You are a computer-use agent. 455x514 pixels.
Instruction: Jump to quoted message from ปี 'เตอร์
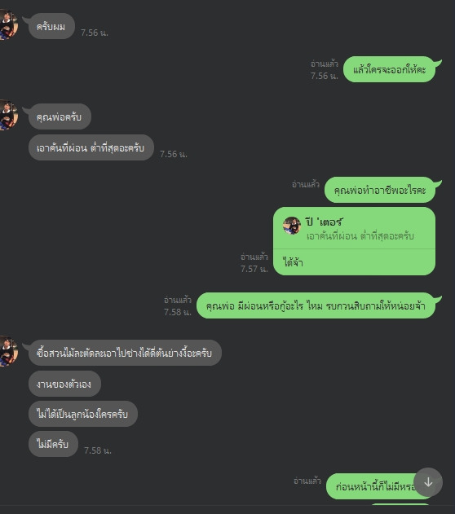(x=354, y=228)
